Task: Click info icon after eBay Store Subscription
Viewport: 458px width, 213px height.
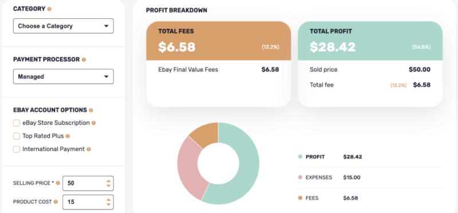Action: [93, 123]
